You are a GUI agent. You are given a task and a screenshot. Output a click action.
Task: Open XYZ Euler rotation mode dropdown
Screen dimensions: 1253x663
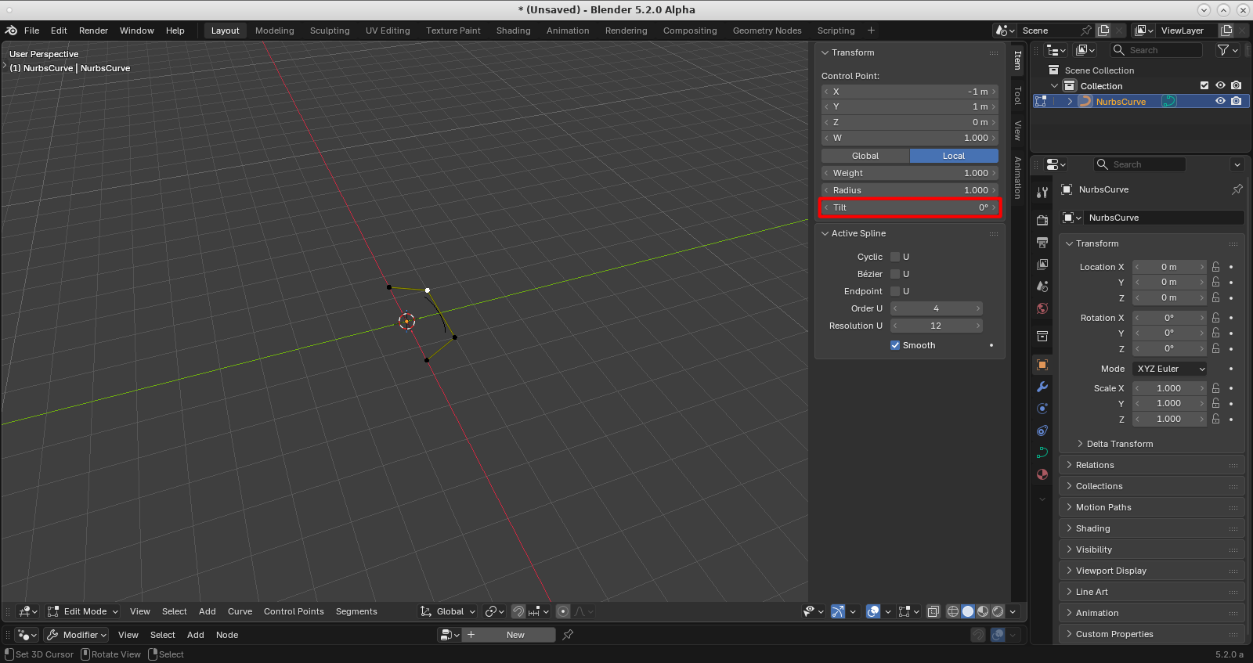(1169, 369)
